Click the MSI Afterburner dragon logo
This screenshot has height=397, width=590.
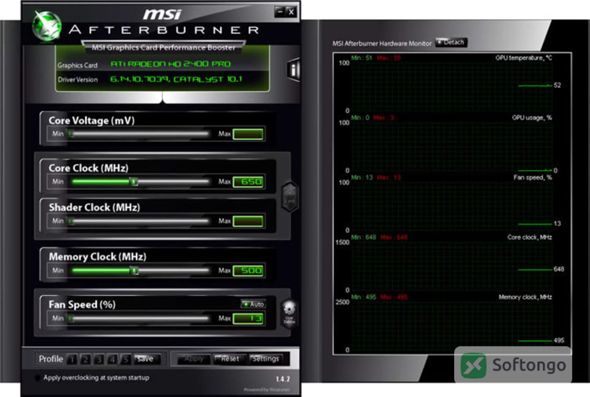tap(47, 26)
